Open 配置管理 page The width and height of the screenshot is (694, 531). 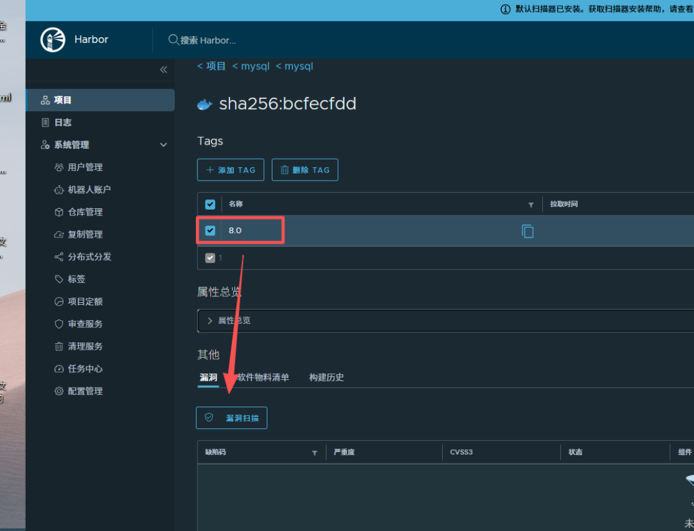tap(85, 391)
